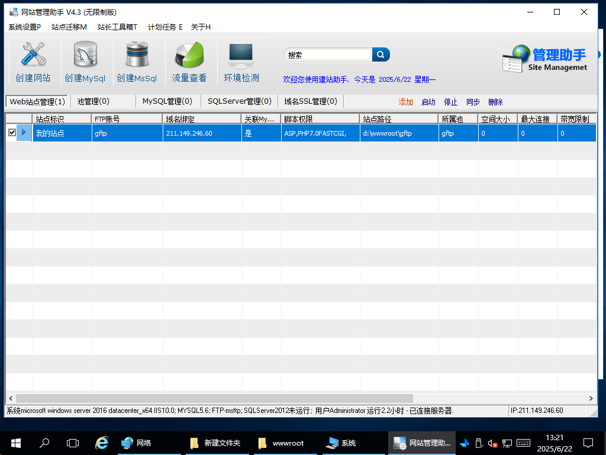Open taskbar search magnifier
Screen dimensions: 606x455
(45, 443)
